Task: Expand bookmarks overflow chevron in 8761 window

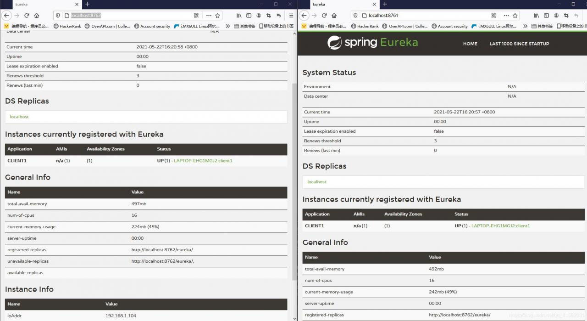Action: tap(526, 26)
